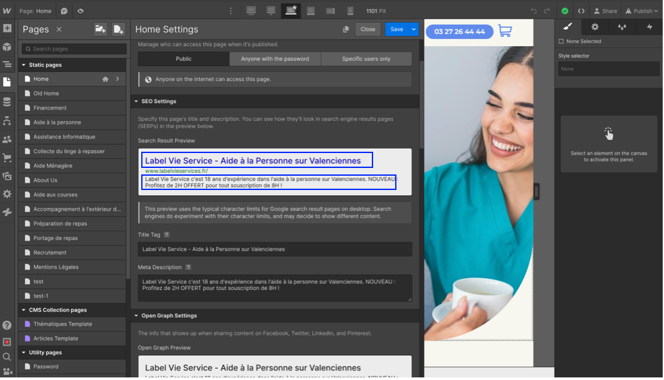Click the Title Tag input field
The width and height of the screenshot is (664, 380).
275,249
